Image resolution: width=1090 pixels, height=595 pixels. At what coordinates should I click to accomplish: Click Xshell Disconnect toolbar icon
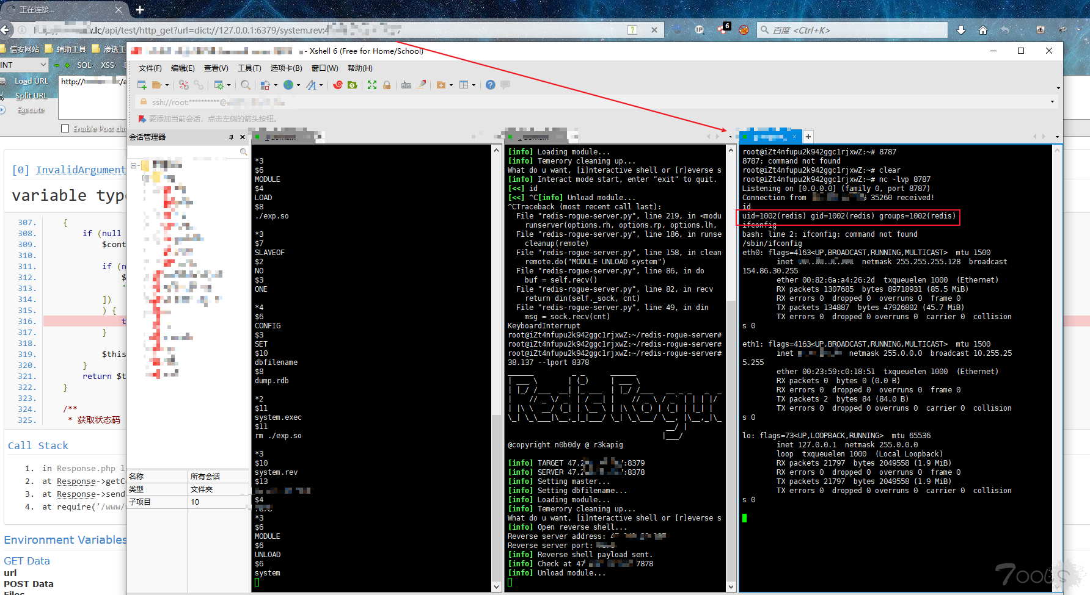point(184,85)
